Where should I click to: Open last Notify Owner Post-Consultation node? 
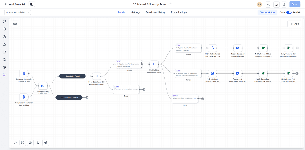[288, 73]
